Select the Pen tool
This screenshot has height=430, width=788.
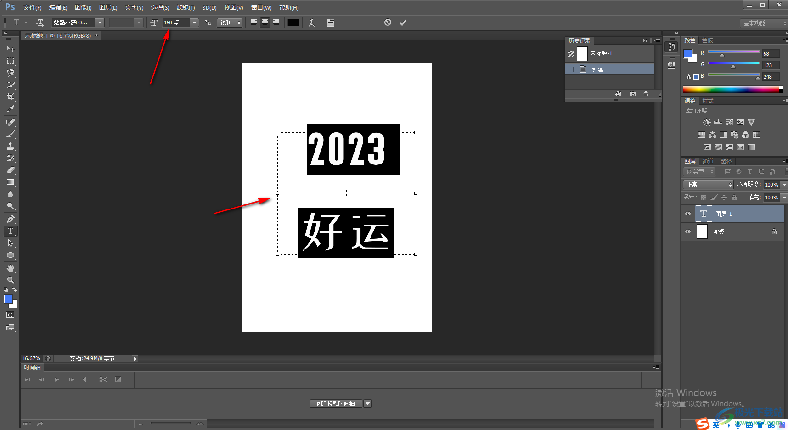click(11, 219)
